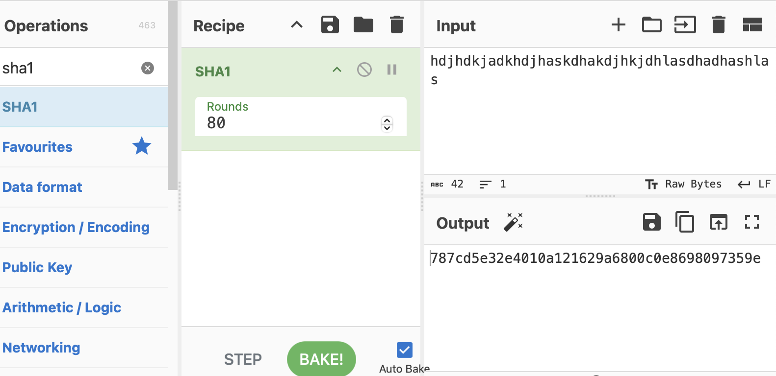The width and height of the screenshot is (776, 376).
Task: Disable the SHA1 operation
Action: click(364, 70)
